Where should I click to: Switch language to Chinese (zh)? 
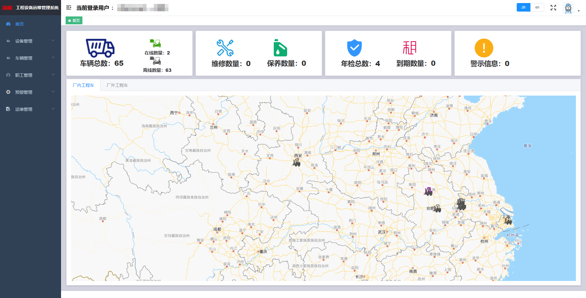[523, 7]
